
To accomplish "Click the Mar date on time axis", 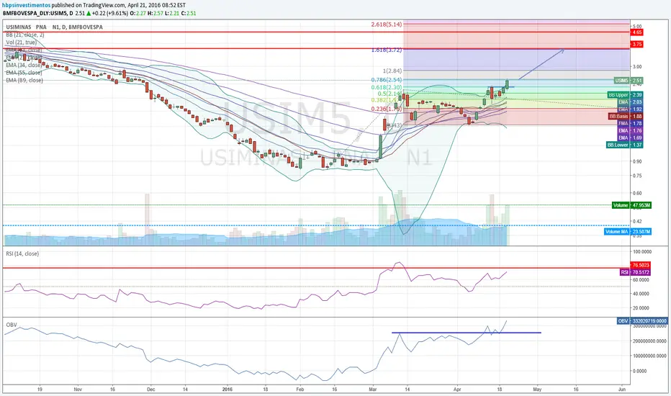I will (x=372, y=390).
